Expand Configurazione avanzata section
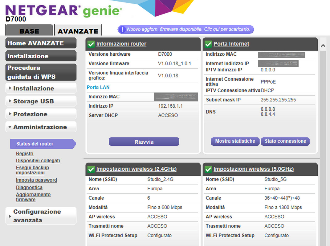 pos(41,216)
